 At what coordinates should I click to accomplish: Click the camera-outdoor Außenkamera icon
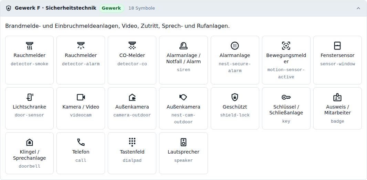[x=132, y=97]
